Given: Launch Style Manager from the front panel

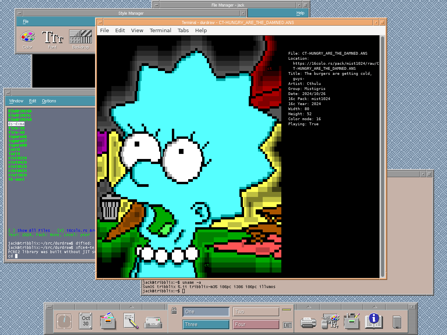Looking at the screenshot, I should [x=331, y=321].
